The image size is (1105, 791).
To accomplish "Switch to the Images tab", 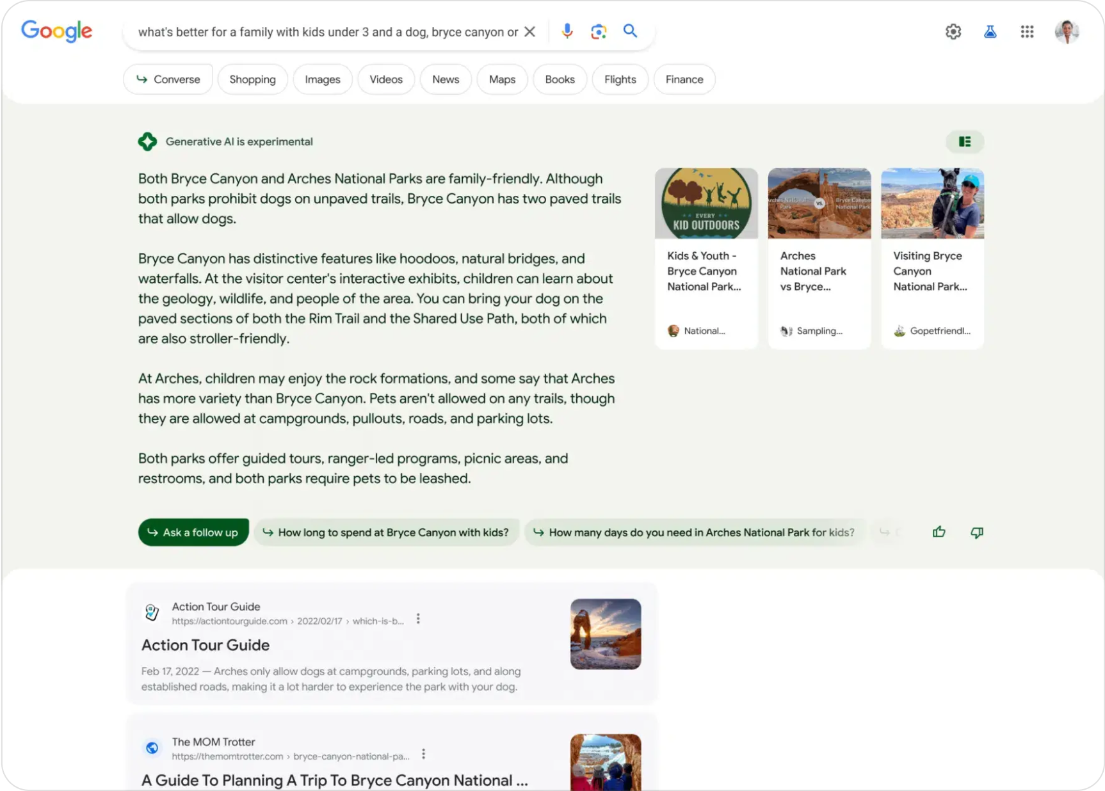I will (322, 79).
